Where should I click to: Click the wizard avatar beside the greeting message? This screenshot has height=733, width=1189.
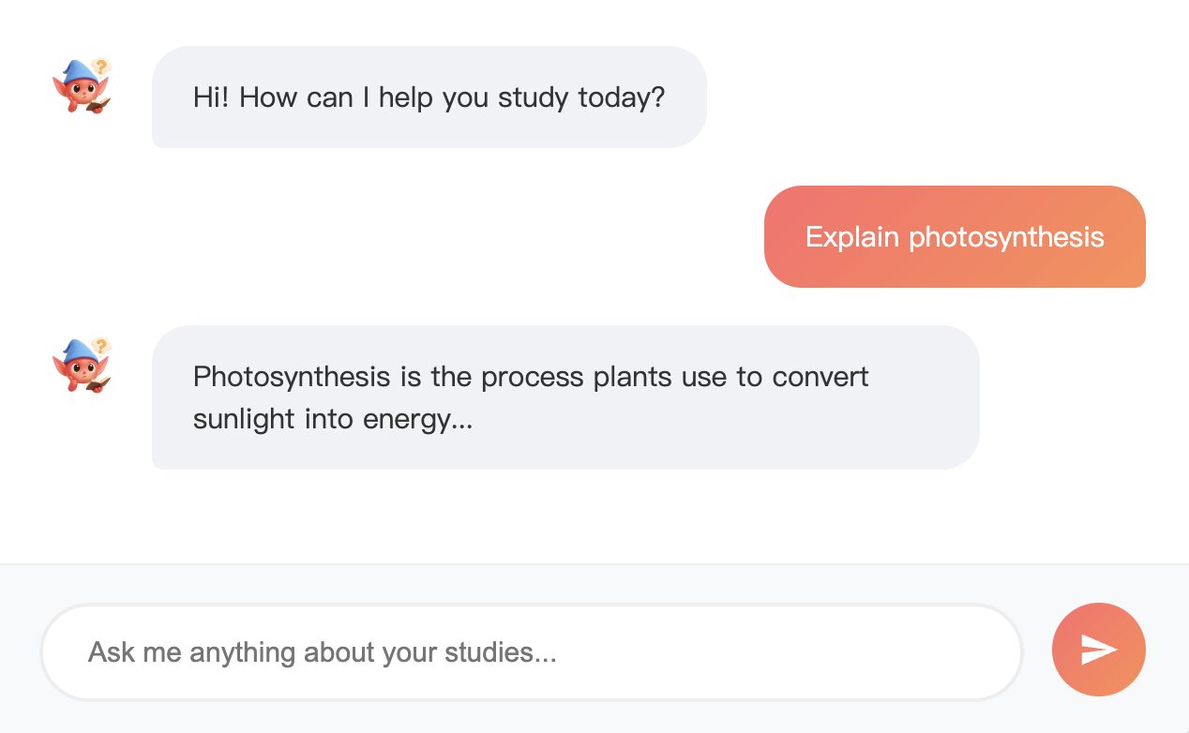click(x=82, y=87)
